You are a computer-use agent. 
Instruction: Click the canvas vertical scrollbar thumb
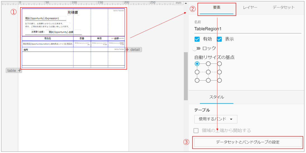click(x=186, y=76)
